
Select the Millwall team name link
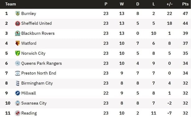pos(29,93)
